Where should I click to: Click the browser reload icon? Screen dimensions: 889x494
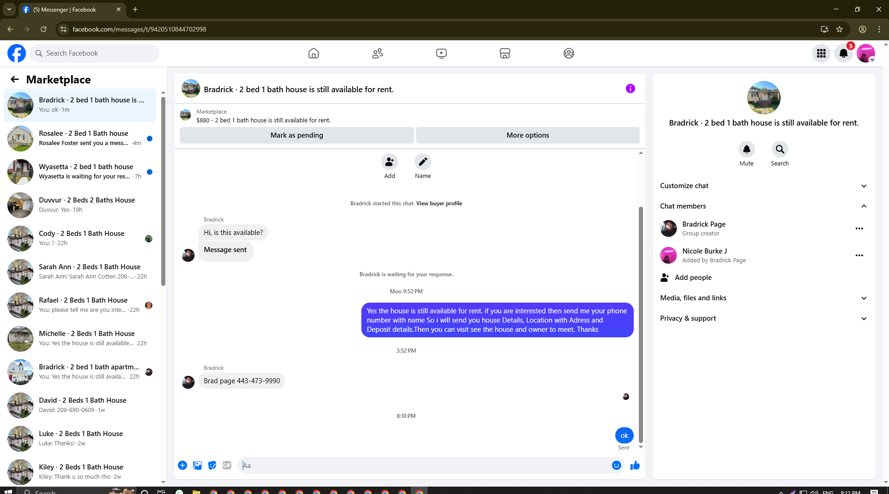tap(44, 29)
